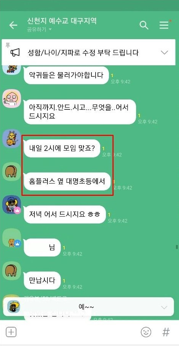Tap the pin icon on the notice banner
179x346 pixels.
point(8,45)
